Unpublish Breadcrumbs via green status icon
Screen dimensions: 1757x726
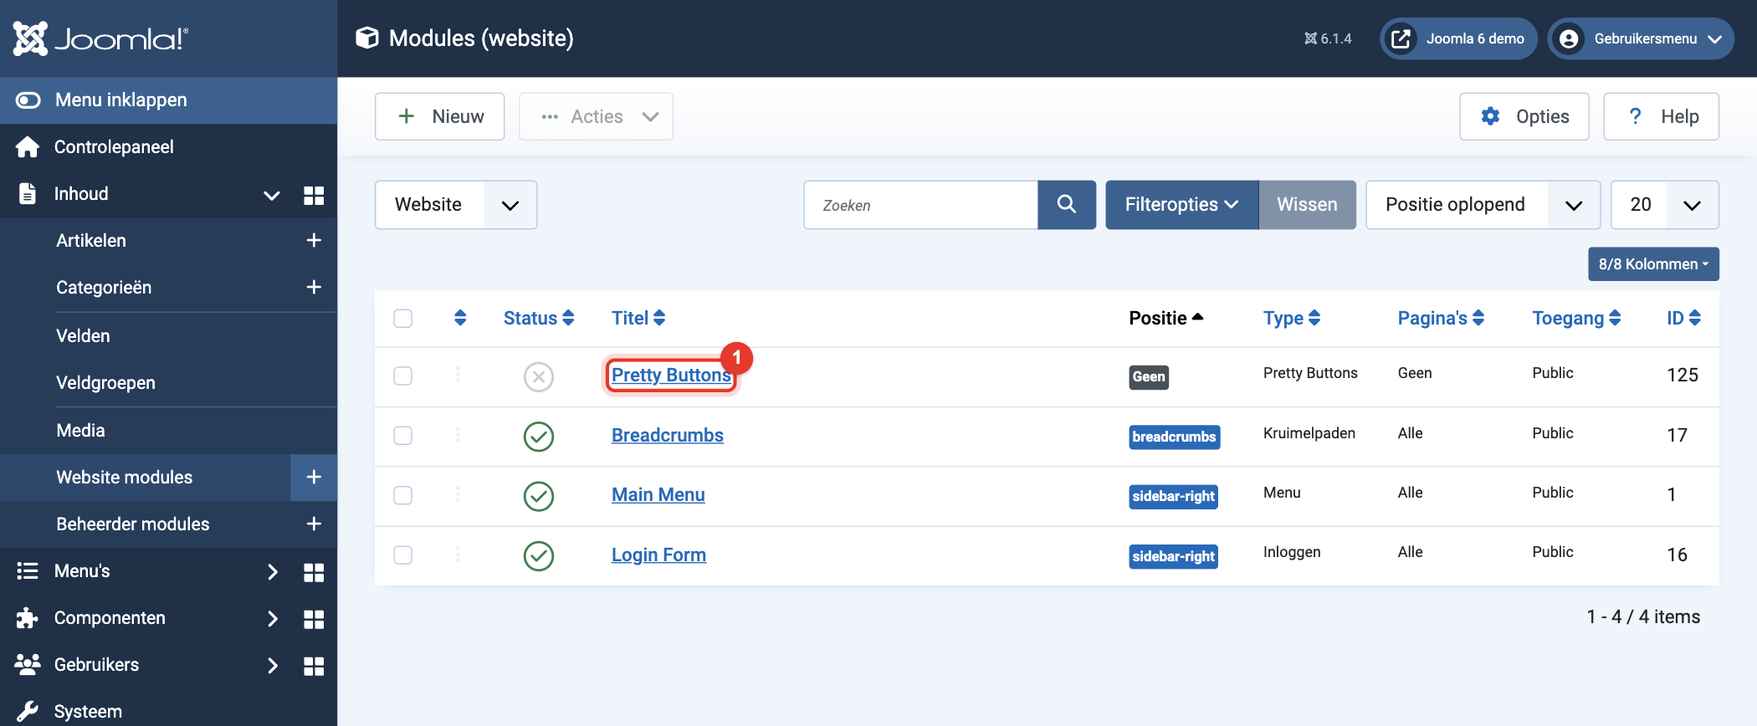(x=539, y=437)
